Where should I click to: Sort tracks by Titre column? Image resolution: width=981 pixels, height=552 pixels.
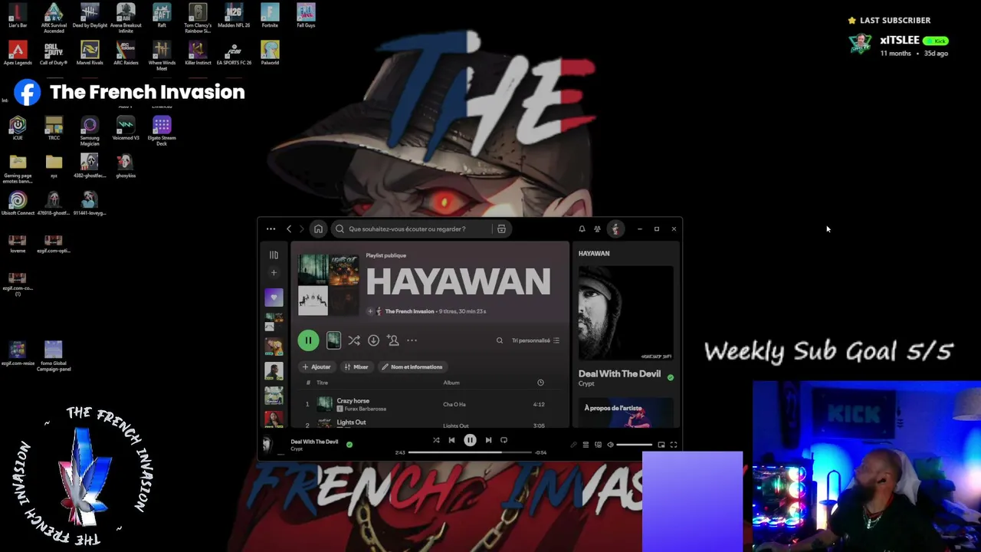click(x=323, y=383)
